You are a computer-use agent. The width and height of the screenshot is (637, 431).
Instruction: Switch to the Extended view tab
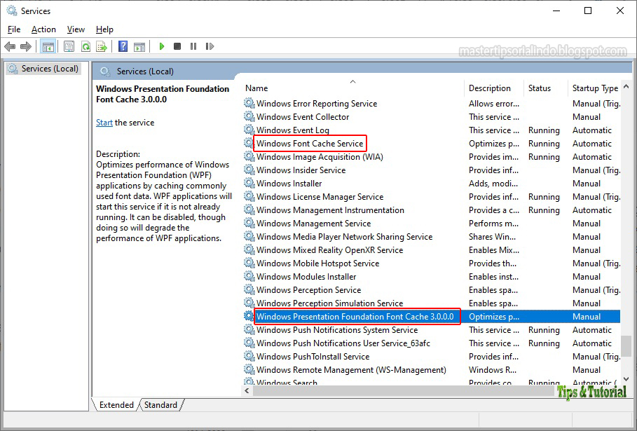tap(116, 404)
